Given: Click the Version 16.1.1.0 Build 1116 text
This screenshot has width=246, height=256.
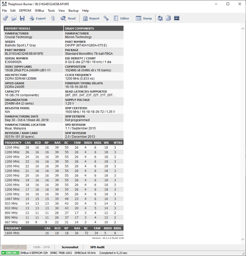Looking at the screenshot, I should 108,238.
